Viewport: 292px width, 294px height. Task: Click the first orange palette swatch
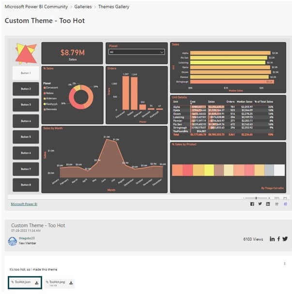(177, 170)
